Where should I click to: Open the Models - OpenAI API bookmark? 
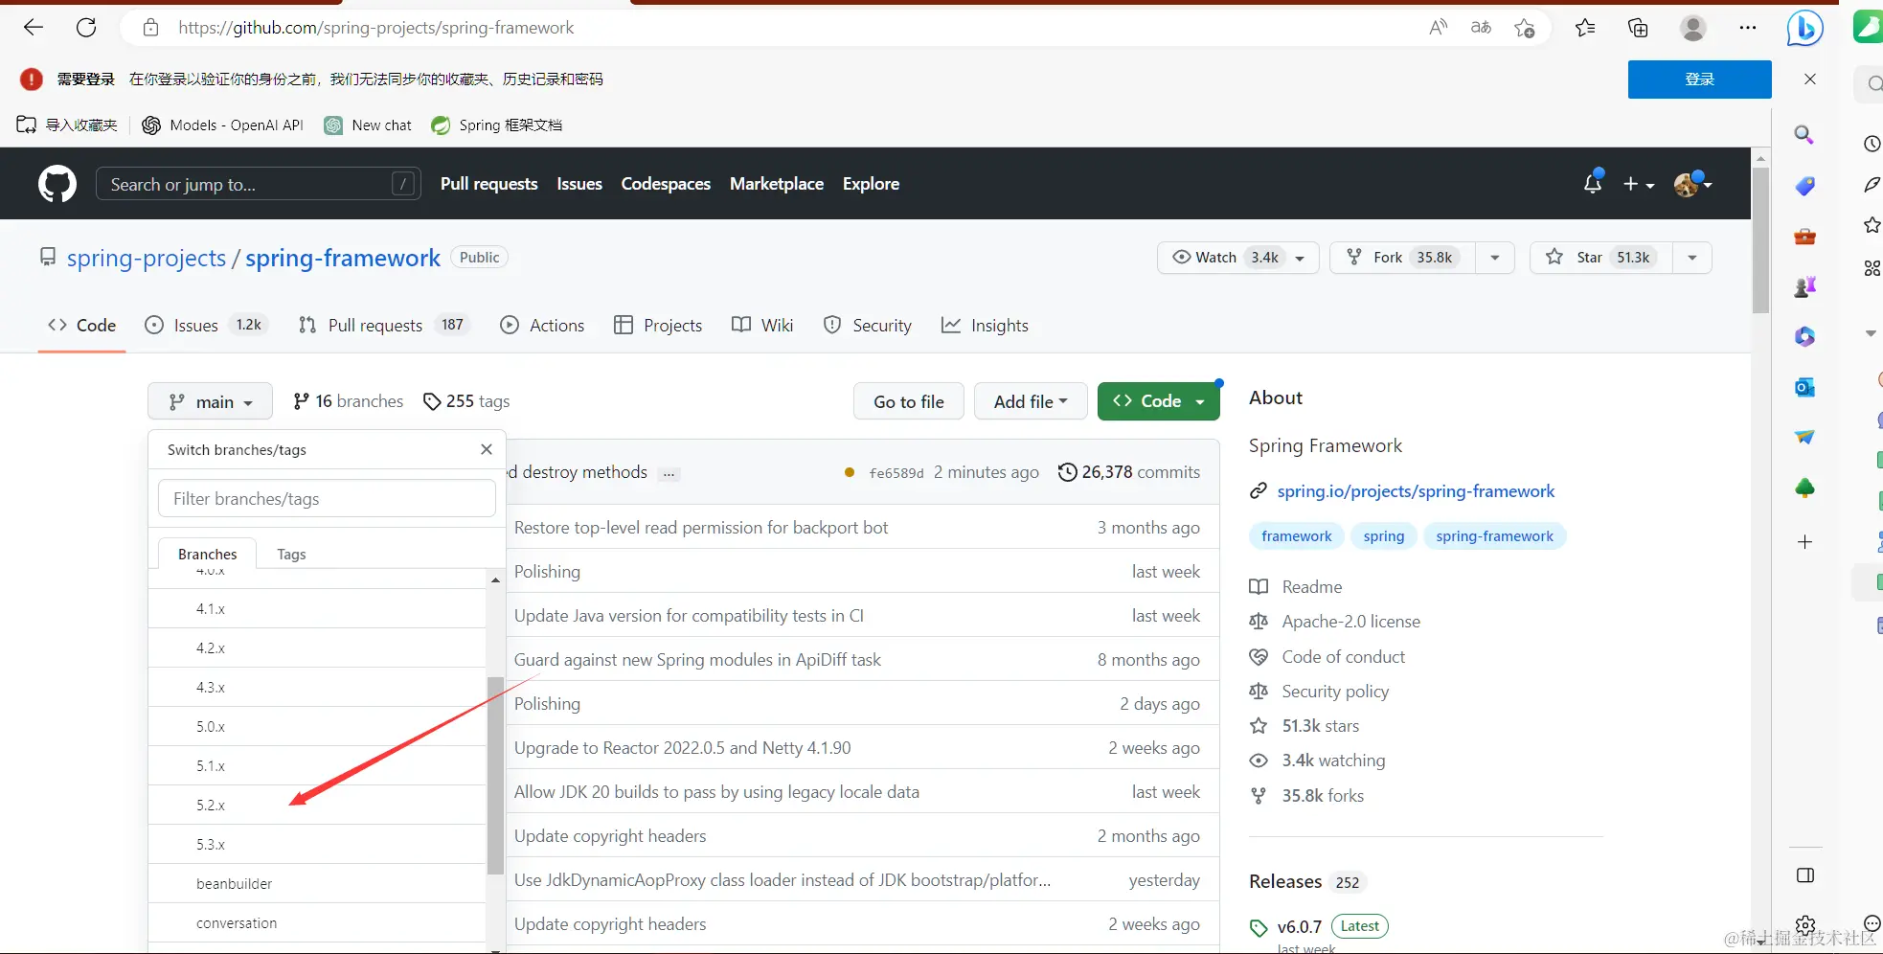point(222,125)
